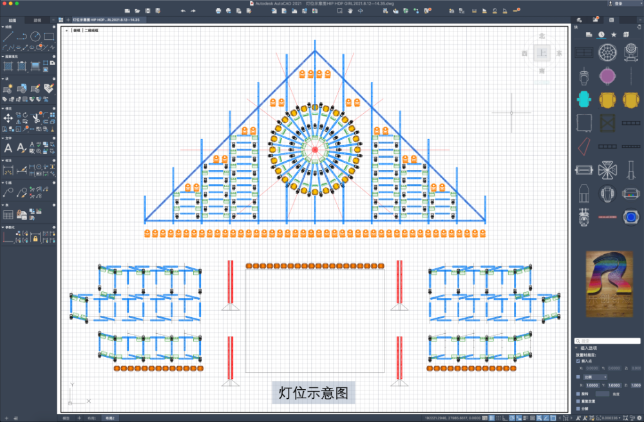Select the cyan light fixture block
Screen dimensions: 644x422
583,99
